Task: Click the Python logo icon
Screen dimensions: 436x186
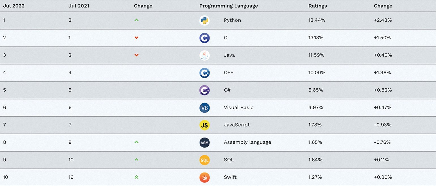Action: click(x=204, y=20)
